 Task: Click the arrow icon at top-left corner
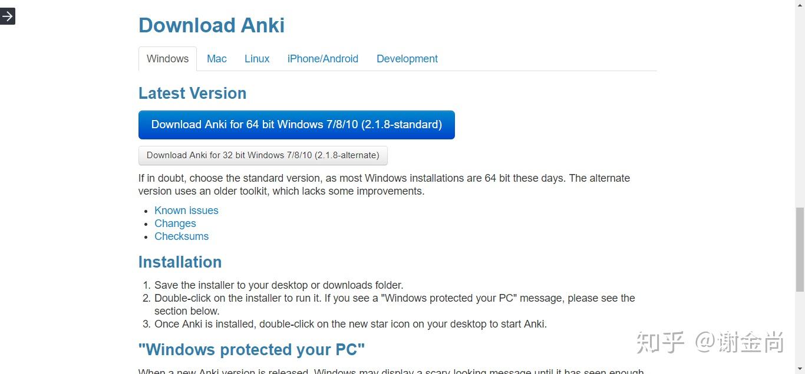point(7,16)
